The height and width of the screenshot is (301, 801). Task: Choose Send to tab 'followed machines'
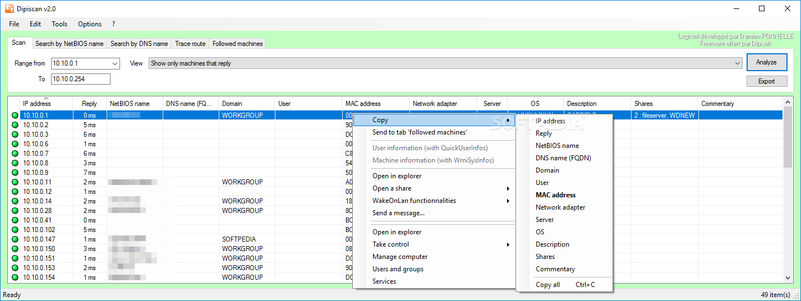(x=434, y=132)
